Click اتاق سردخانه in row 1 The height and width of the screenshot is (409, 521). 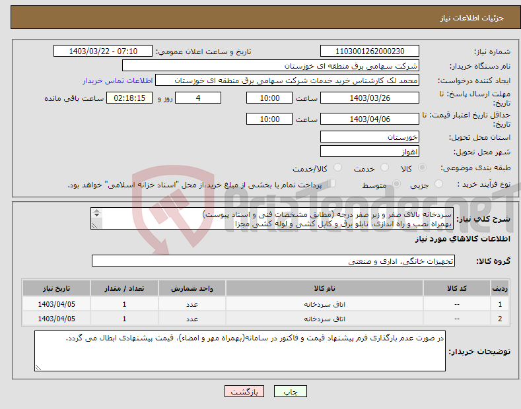pos(325,304)
